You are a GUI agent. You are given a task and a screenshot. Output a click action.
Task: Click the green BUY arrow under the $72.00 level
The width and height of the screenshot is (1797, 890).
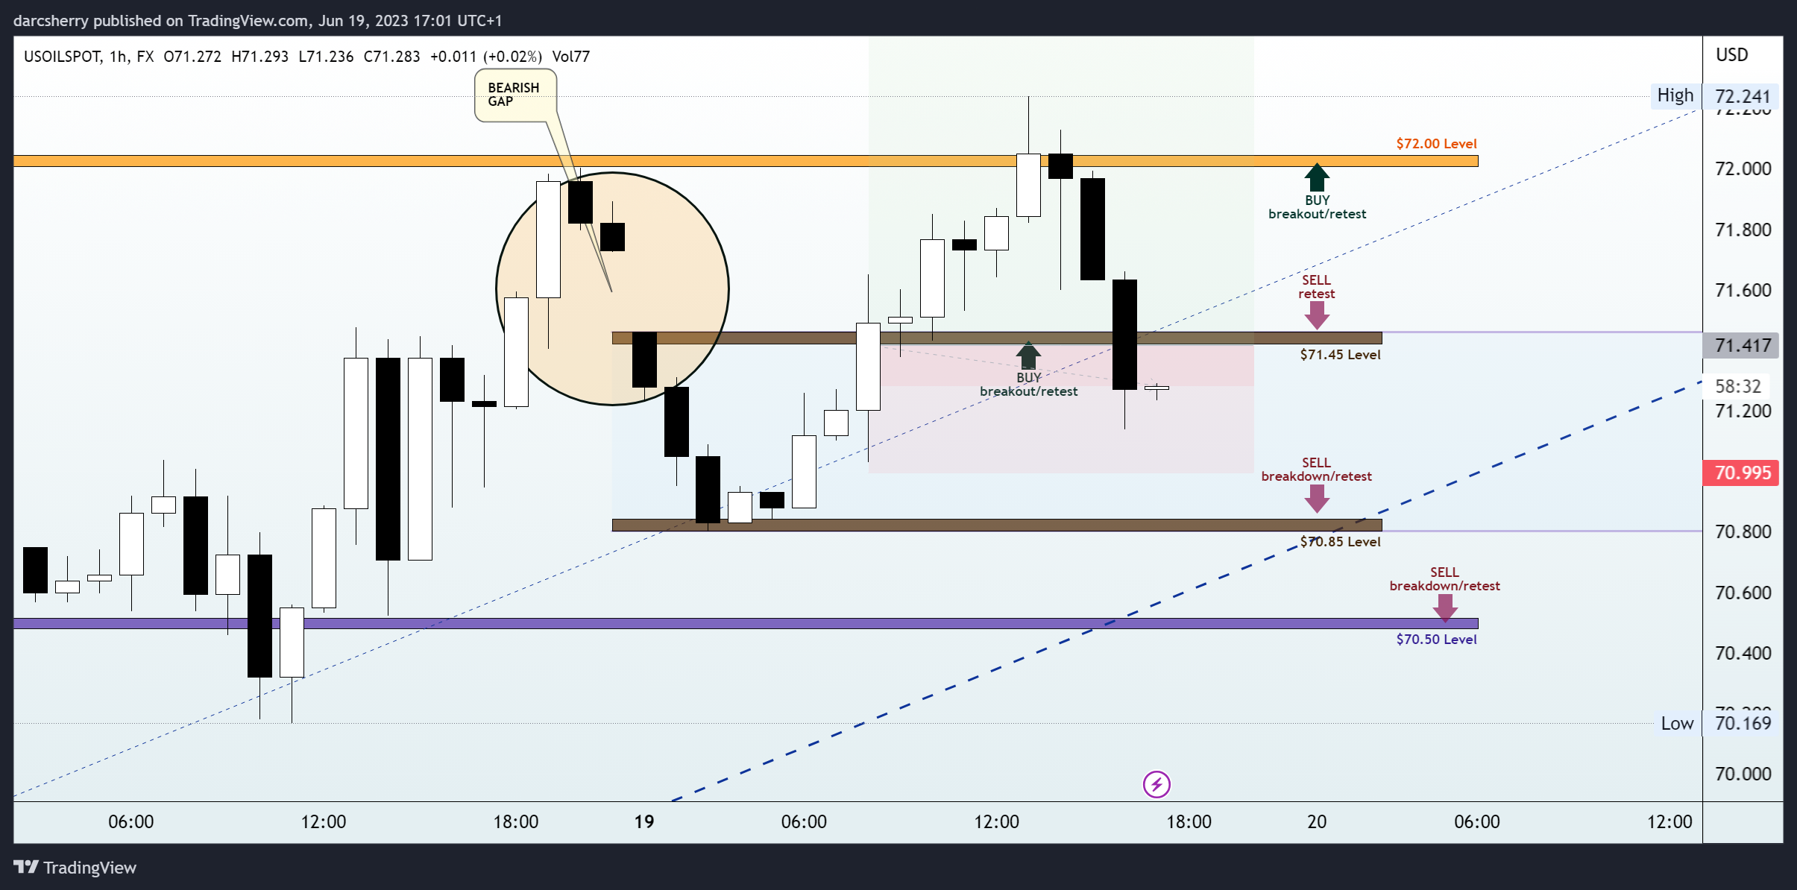pyautogui.click(x=1317, y=177)
